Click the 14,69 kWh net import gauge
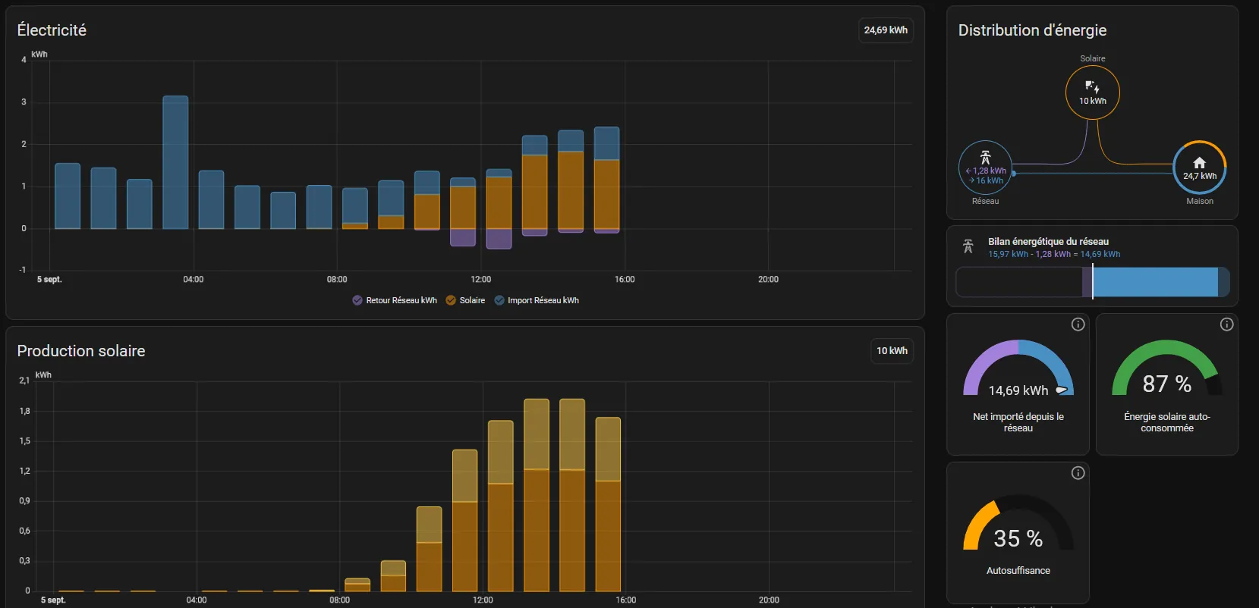 (x=1018, y=369)
